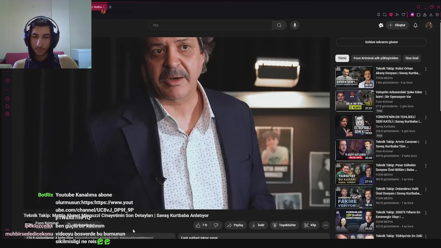Open El Bombalı Seri Katil thumbnail
441x248 pixels.
pyautogui.click(x=354, y=125)
